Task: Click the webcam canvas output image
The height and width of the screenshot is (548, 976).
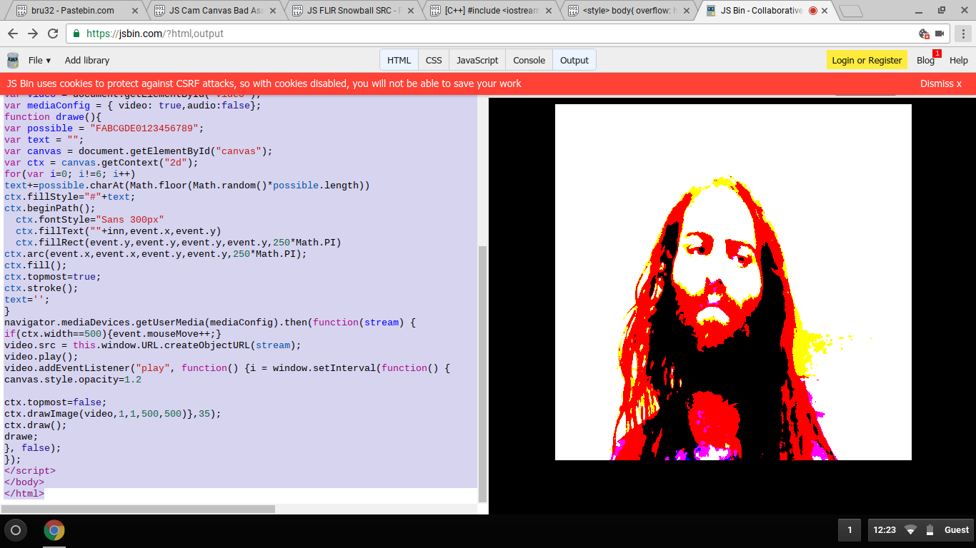Action: pyautogui.click(x=733, y=282)
